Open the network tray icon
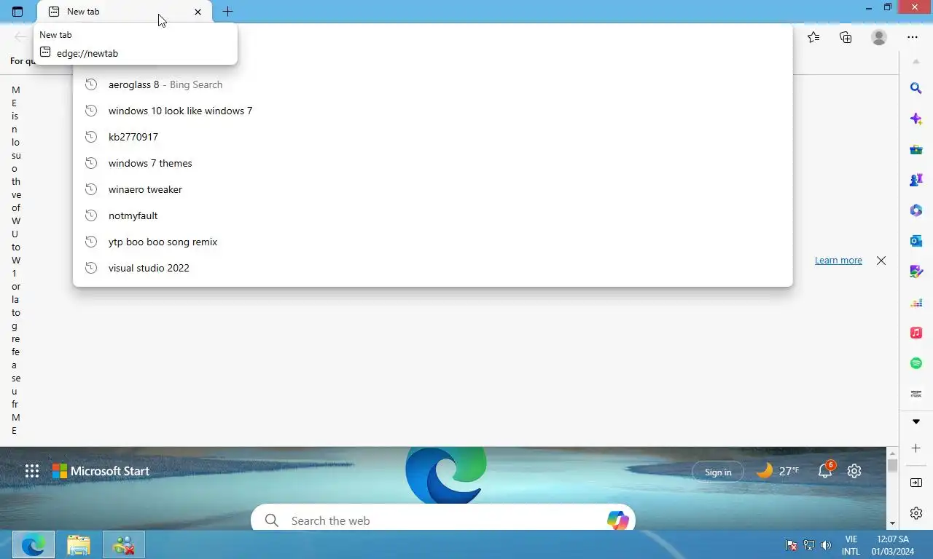The height and width of the screenshot is (559, 933). click(x=809, y=545)
